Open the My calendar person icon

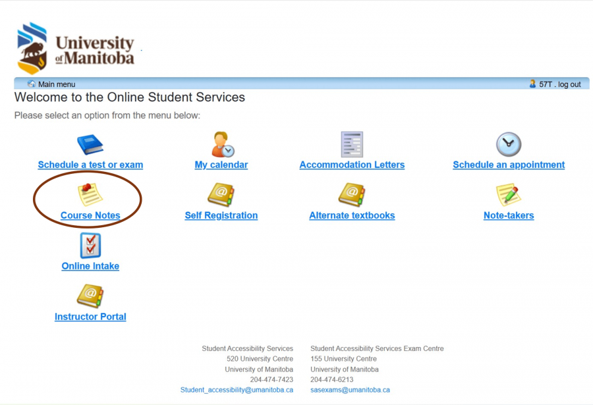pos(222,144)
